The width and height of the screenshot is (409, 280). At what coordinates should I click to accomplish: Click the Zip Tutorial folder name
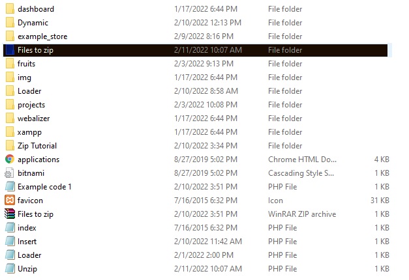[x=37, y=146]
